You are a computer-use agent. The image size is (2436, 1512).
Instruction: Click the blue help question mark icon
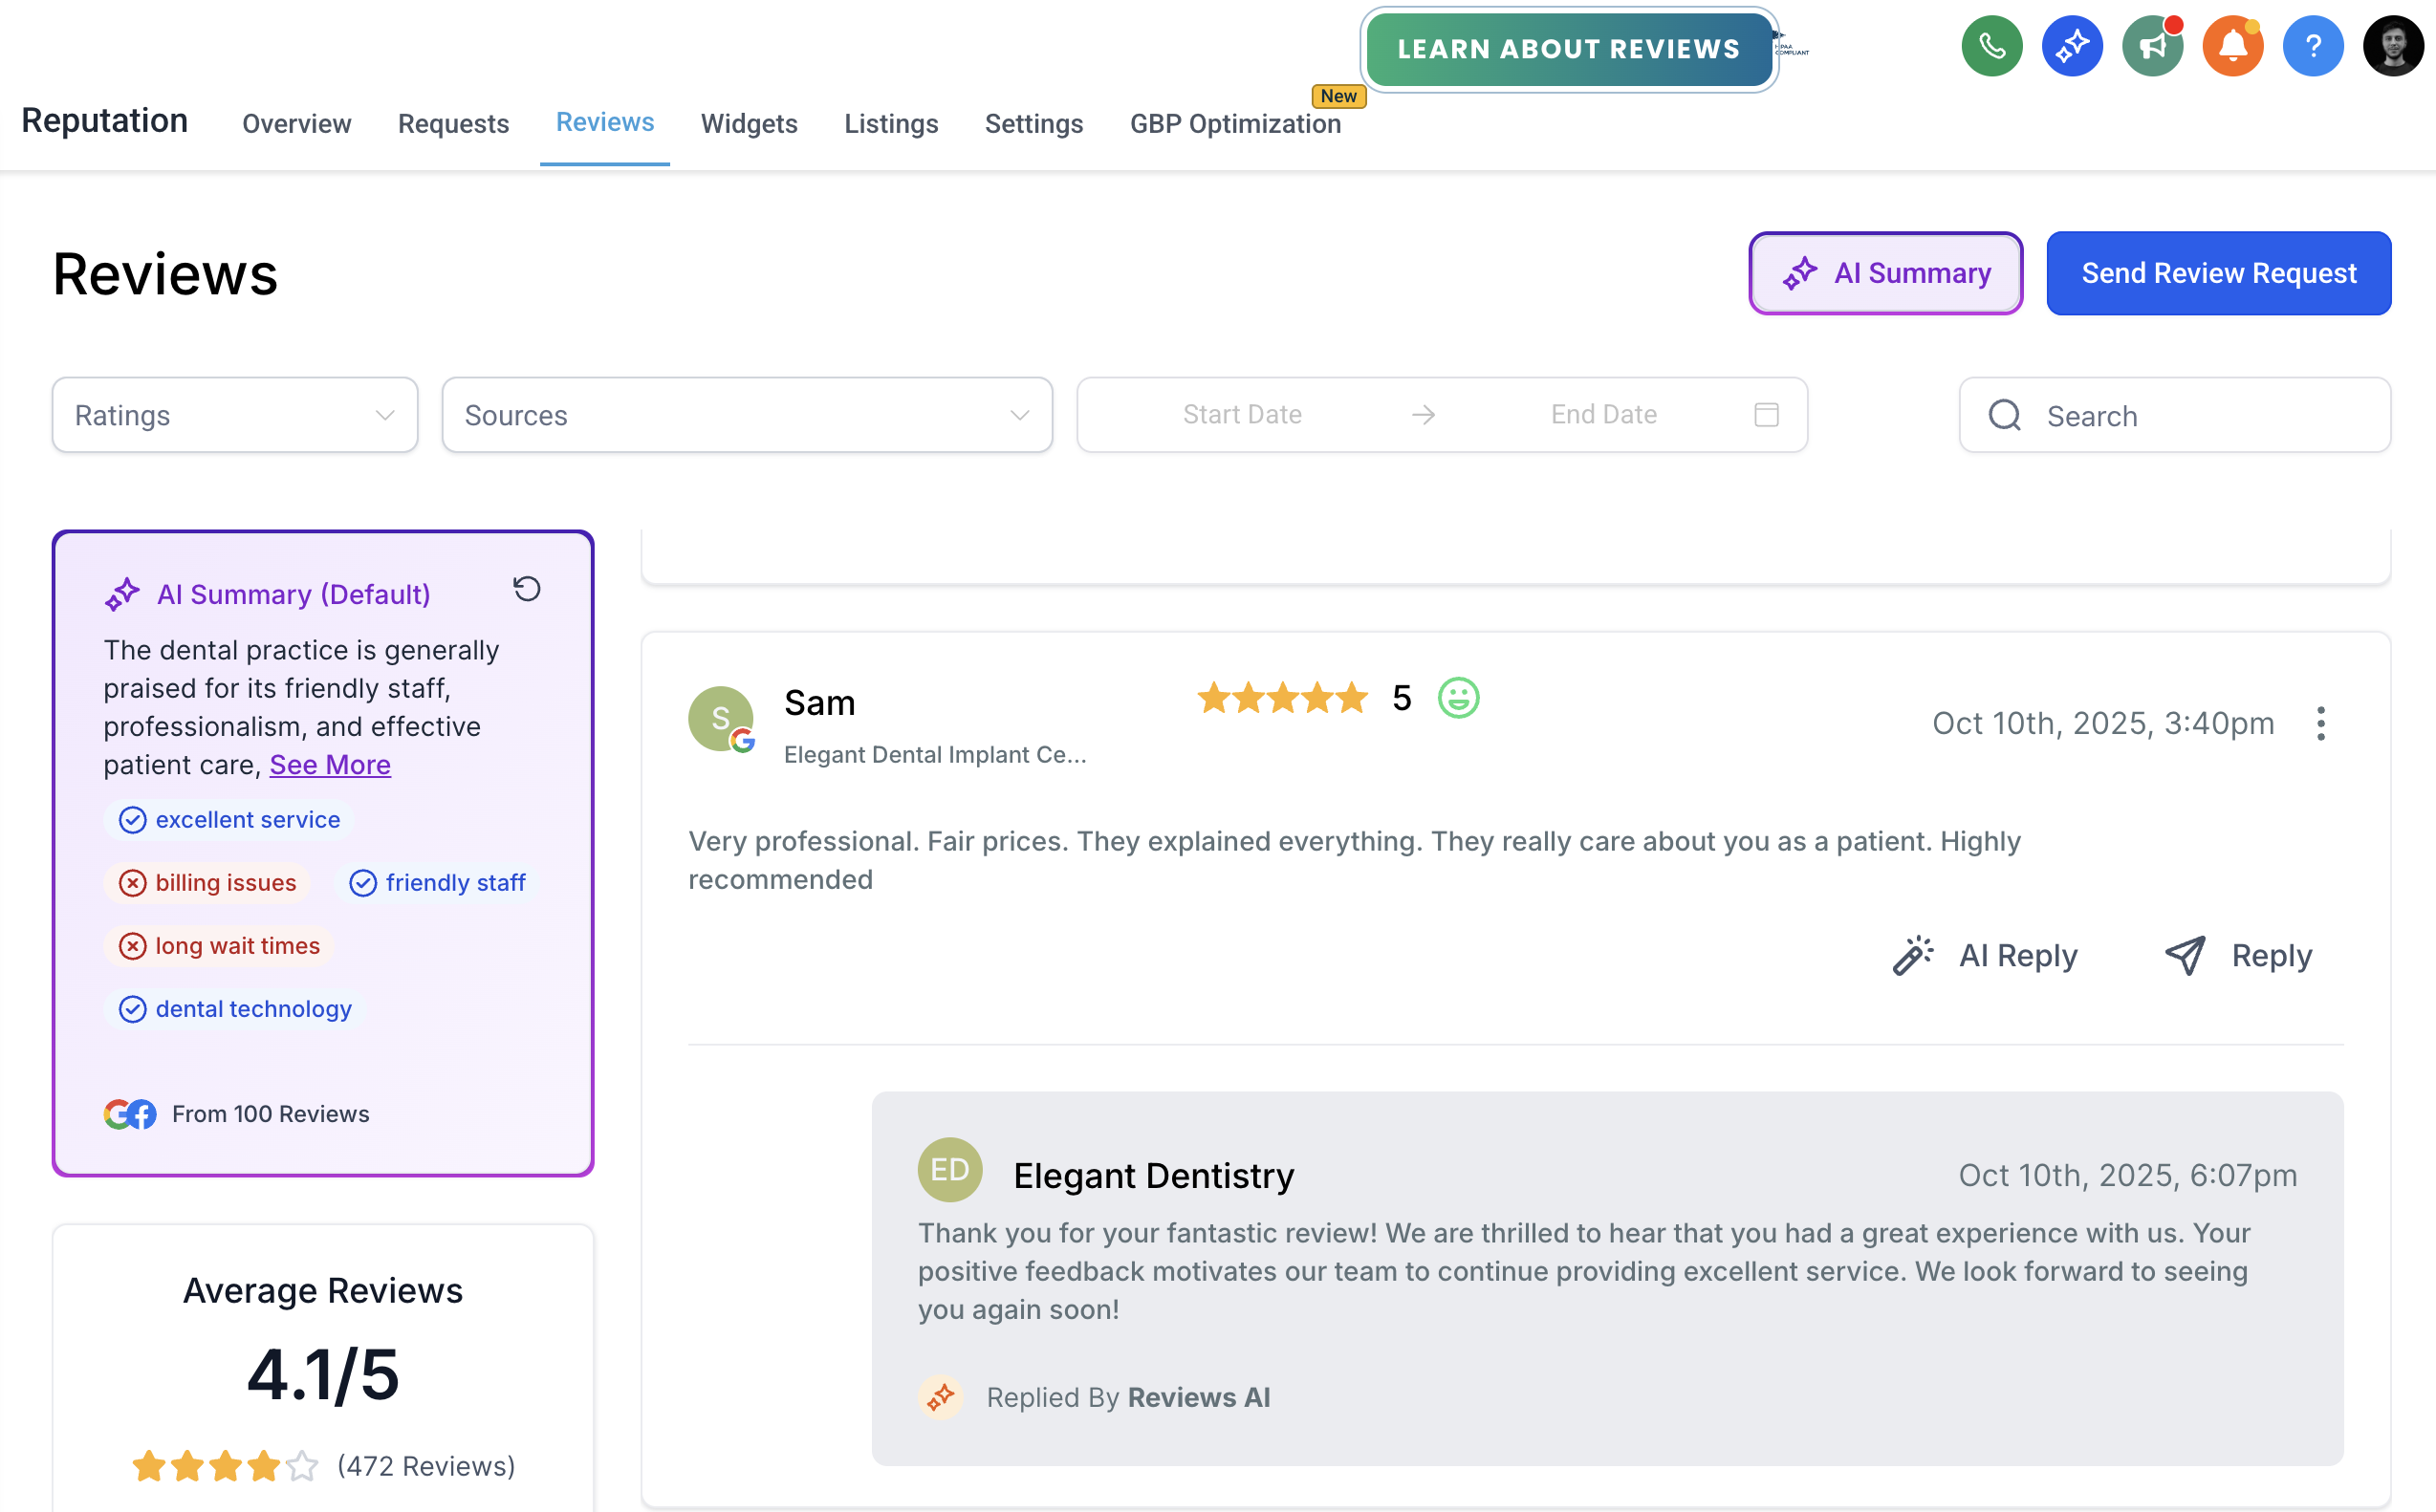click(x=2312, y=47)
